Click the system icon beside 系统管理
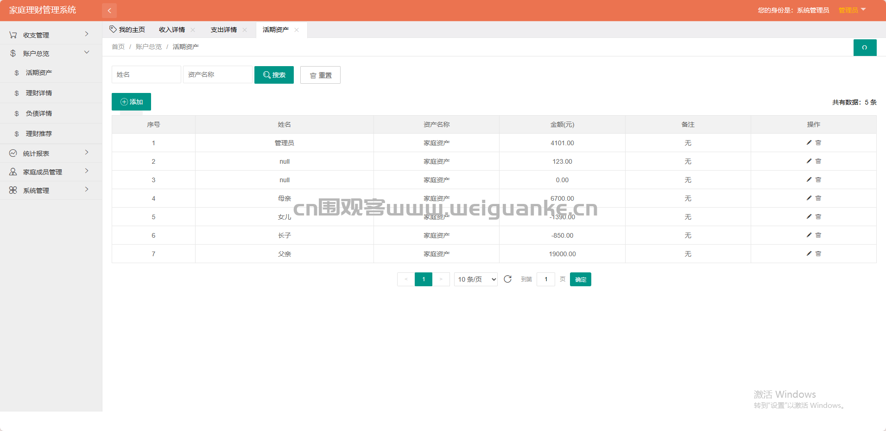Image resolution: width=886 pixels, height=431 pixels. [x=13, y=190]
